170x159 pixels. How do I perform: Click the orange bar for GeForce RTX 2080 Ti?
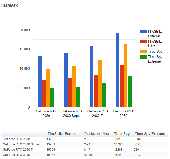point(100,84)
